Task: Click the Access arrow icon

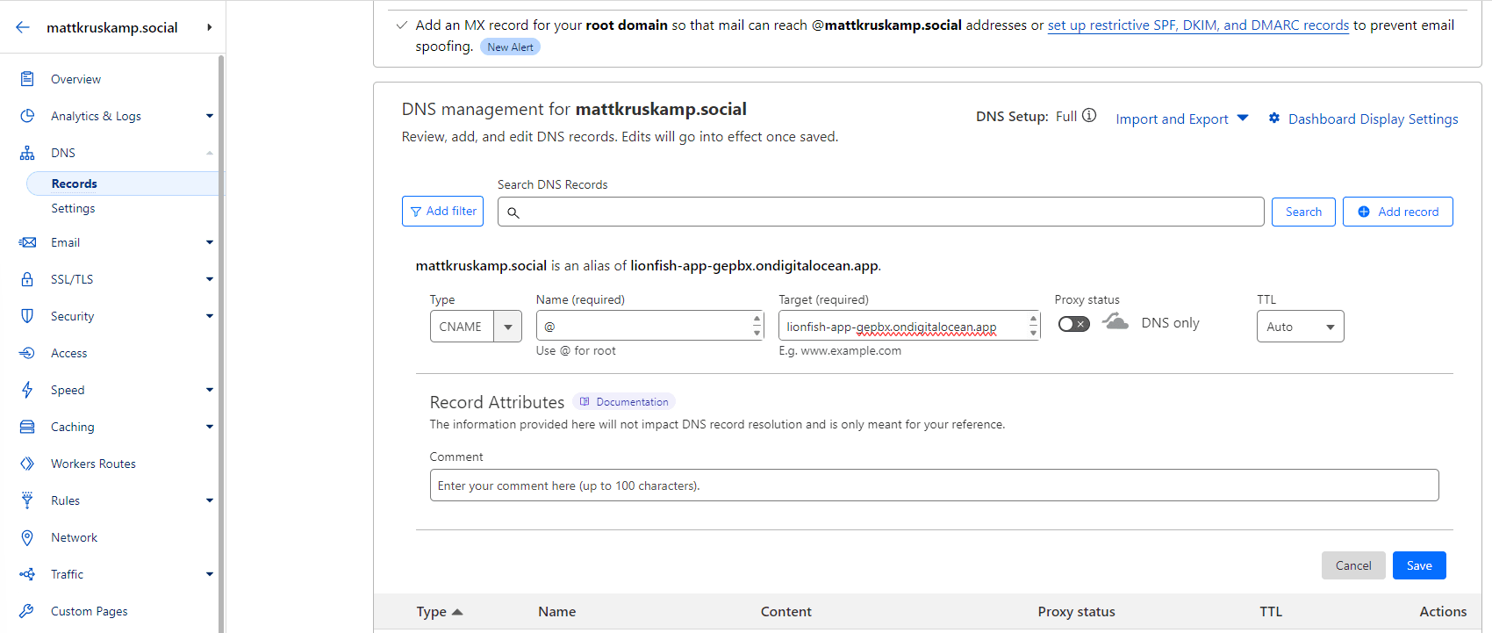Action: pos(27,353)
